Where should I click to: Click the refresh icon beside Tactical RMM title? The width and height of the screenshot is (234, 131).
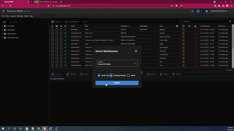(3, 11)
